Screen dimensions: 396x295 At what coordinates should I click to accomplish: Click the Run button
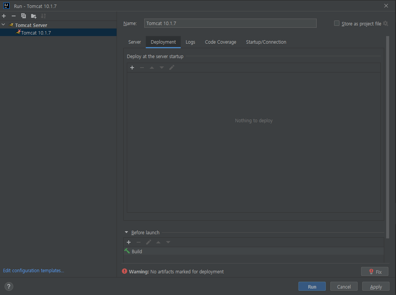point(312,287)
